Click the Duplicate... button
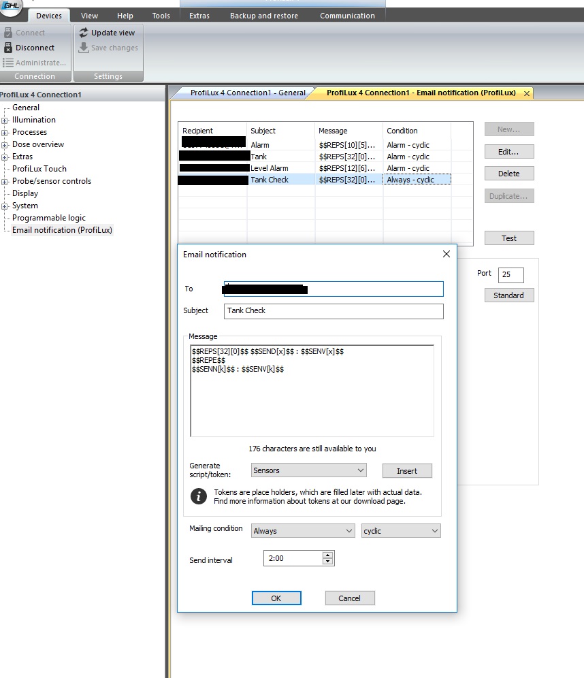 508,196
